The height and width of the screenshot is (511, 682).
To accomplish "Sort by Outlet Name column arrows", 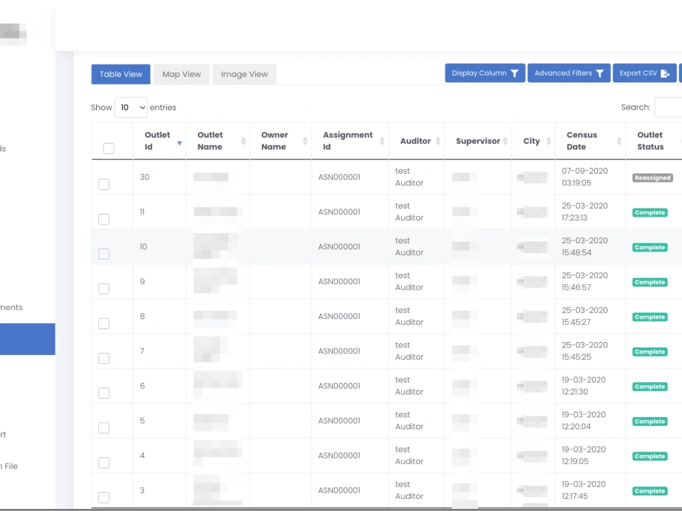I will 243,141.
